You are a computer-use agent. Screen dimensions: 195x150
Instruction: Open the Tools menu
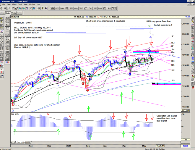pyautogui.click(x=20, y=4)
